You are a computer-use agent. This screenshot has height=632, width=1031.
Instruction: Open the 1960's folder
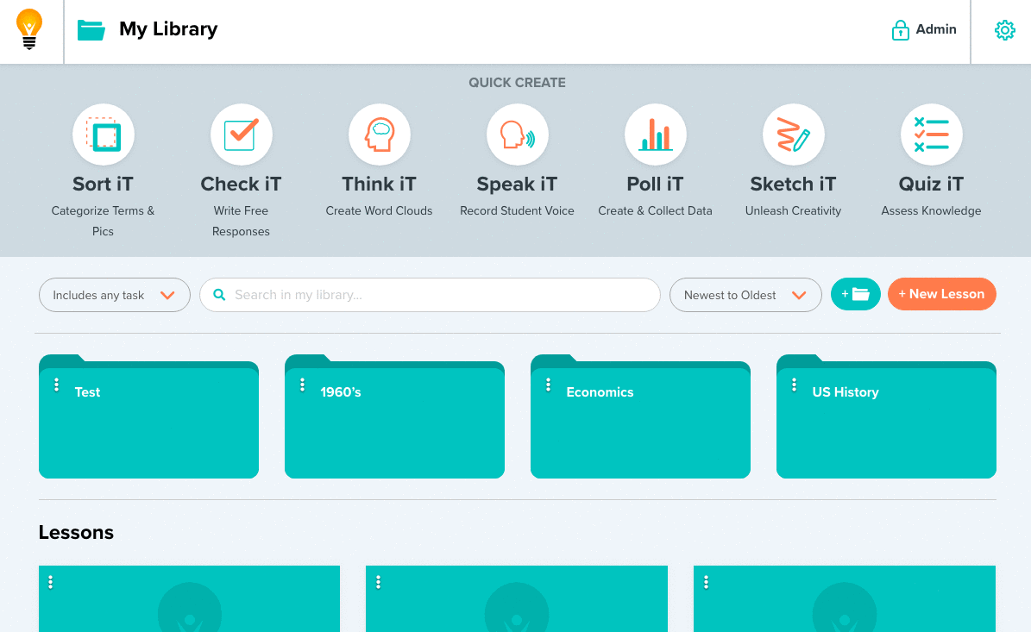[x=394, y=416]
